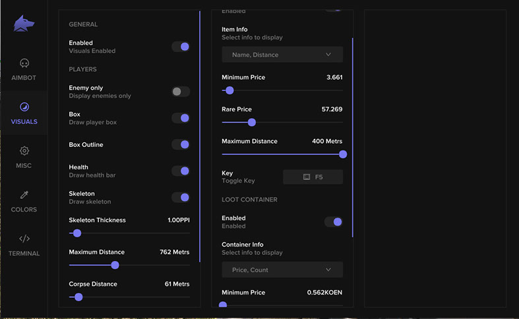Screen dimensions: 519x319
Task: Click the left panel's vertical scrollbar
Action: [200, 132]
